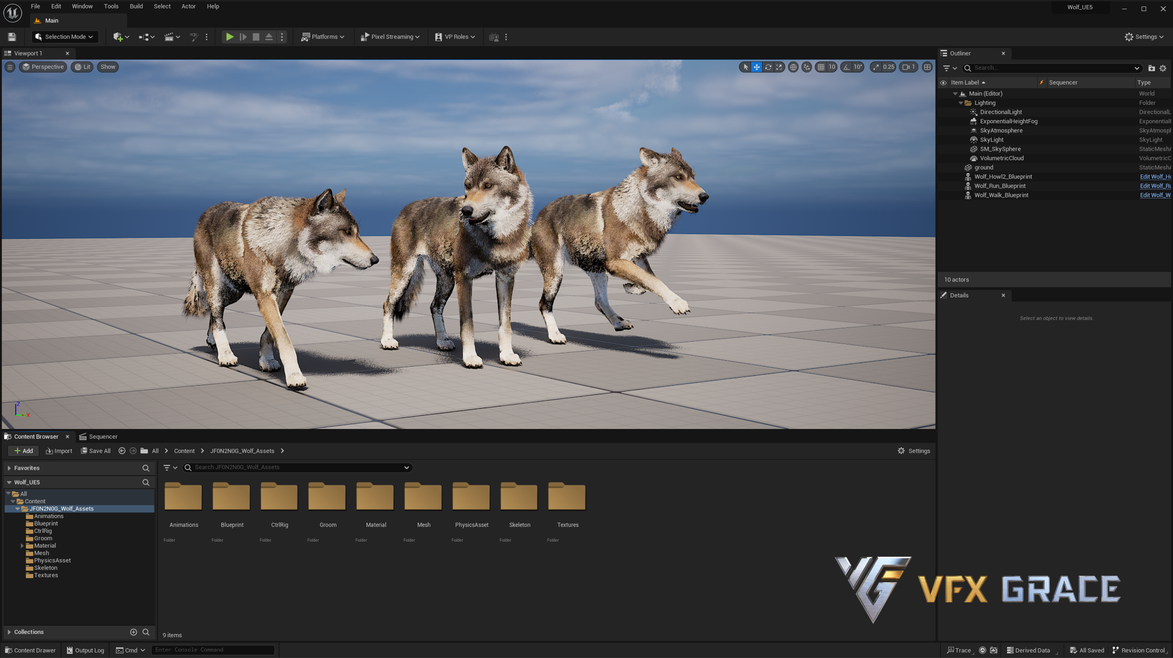Open Platforms dropdown
The image size is (1173, 658).
coord(323,37)
